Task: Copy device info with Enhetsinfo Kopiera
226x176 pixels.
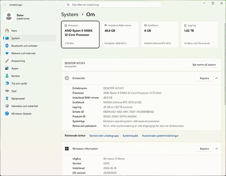Action: pyautogui.click(x=204, y=78)
